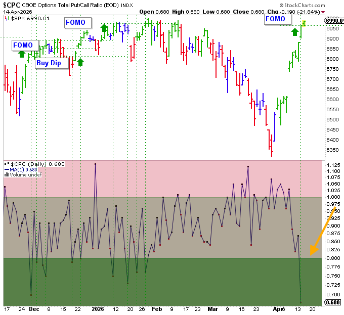Select the FOMO label near the 6990.01 price tag
Viewport: 344px width, 315px height.
(x=278, y=19)
